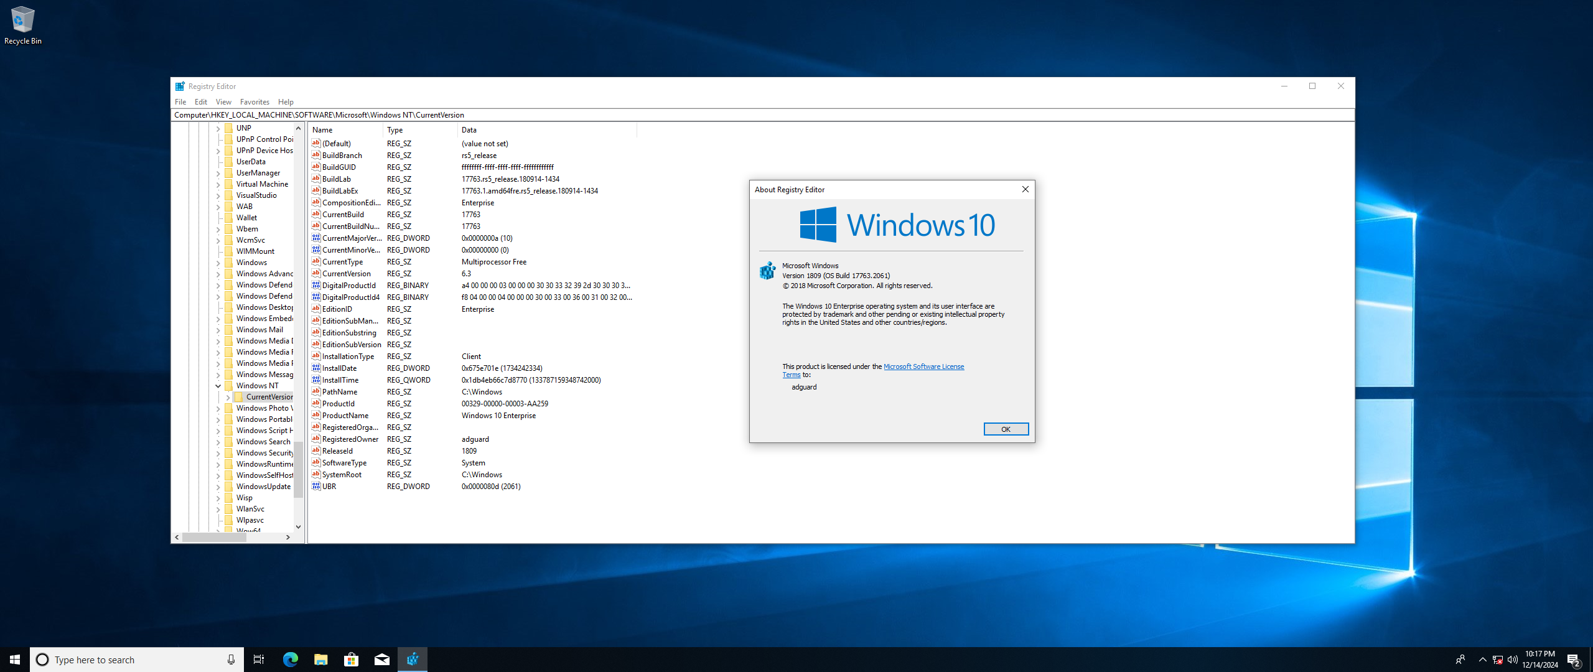The image size is (1593, 672).
Task: Launch Microsoft Edge from taskbar
Action: [290, 660]
